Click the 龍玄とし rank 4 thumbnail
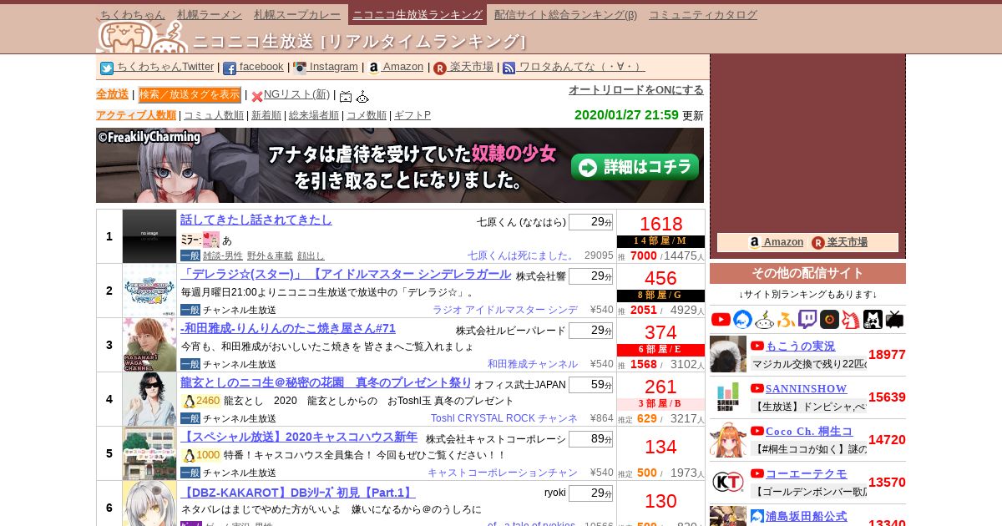This screenshot has width=1002, height=526. [x=149, y=399]
